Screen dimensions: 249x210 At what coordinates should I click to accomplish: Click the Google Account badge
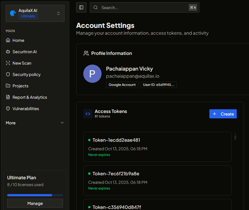[x=122, y=85]
